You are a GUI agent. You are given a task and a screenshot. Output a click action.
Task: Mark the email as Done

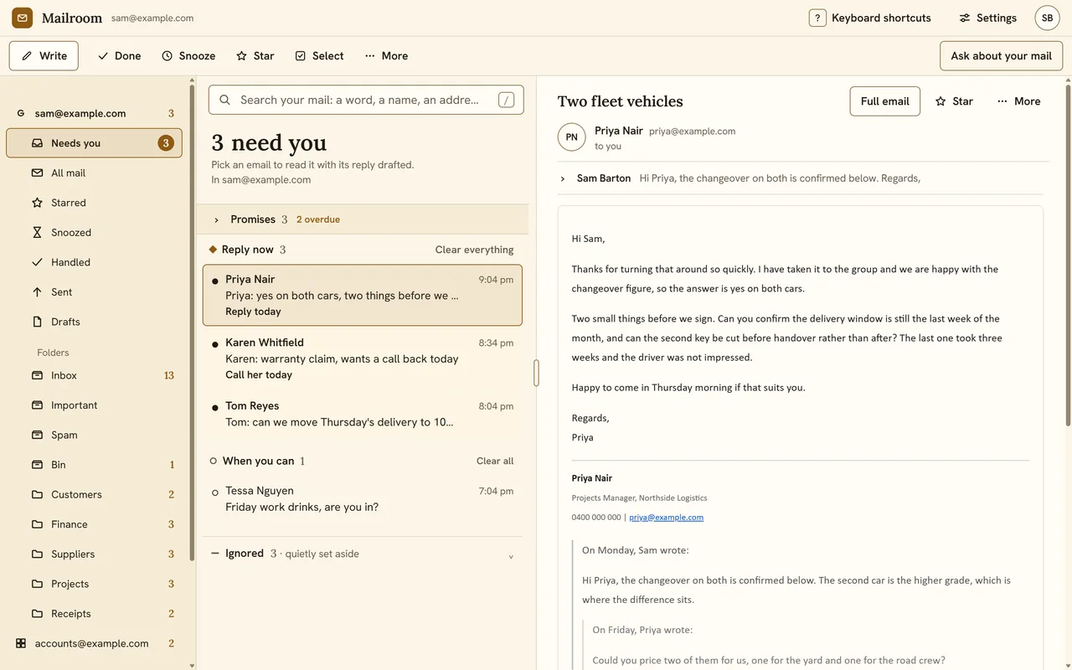[x=119, y=56]
